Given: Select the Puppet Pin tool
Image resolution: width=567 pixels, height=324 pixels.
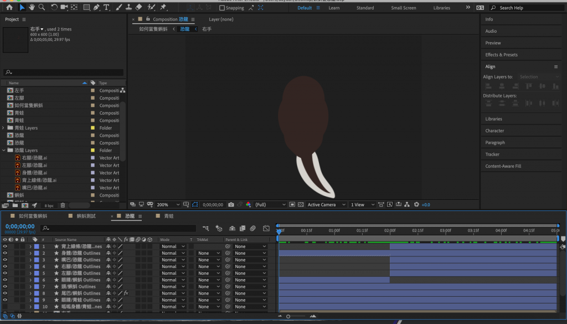Looking at the screenshot, I should point(163,8).
